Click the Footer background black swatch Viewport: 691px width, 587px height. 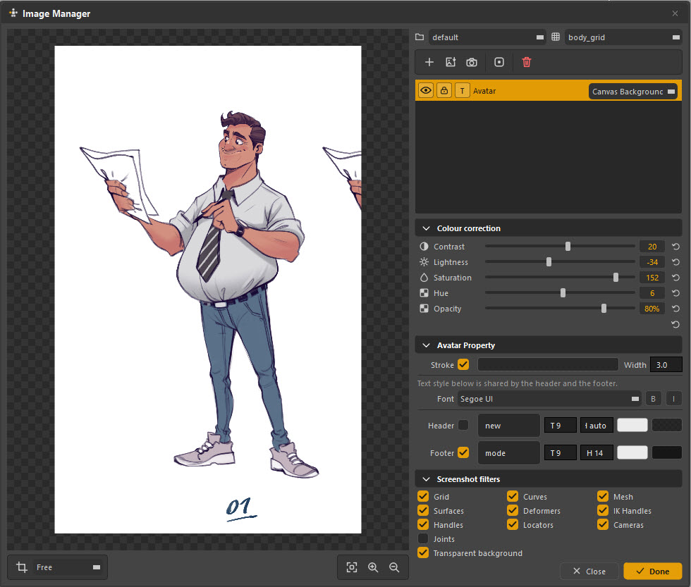(667, 452)
